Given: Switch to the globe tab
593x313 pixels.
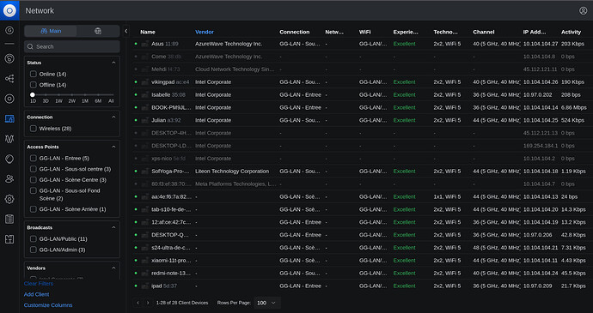Looking at the screenshot, I should tap(98, 32).
